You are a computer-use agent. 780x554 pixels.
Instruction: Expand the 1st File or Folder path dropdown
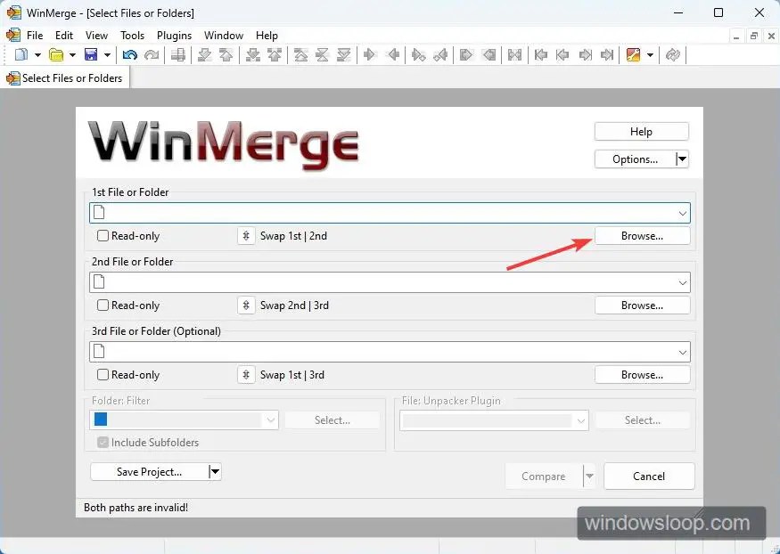(683, 213)
